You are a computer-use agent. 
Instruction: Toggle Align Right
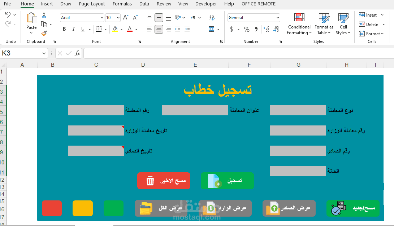[168, 29]
